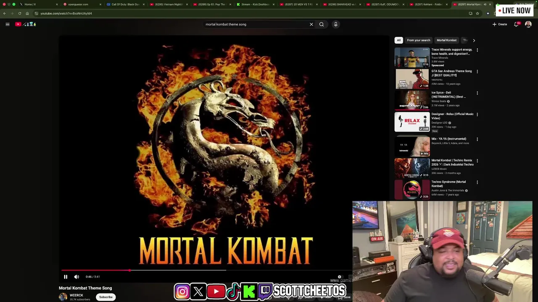Switch to the BANKHEAD vs tab
The height and width of the screenshot is (302, 538).
click(341, 4)
